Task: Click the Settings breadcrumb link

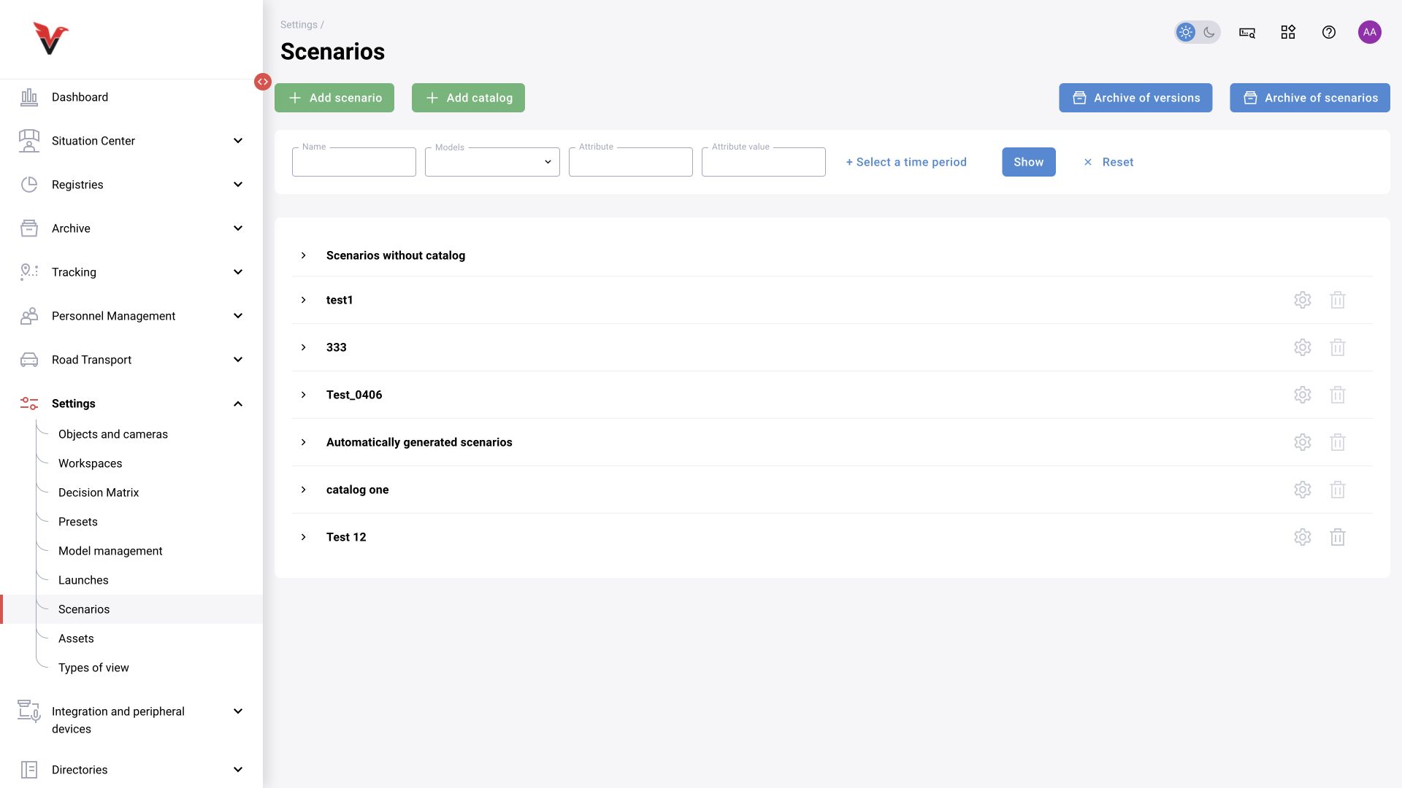Action: click(299, 25)
